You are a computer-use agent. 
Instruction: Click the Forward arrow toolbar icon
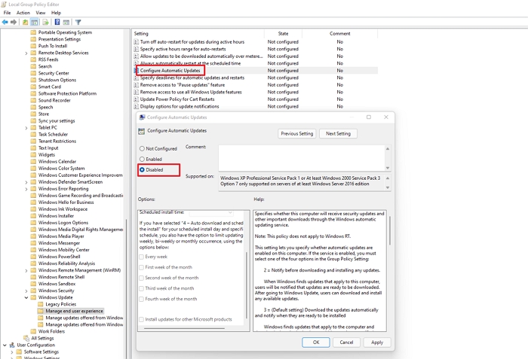tap(14, 22)
